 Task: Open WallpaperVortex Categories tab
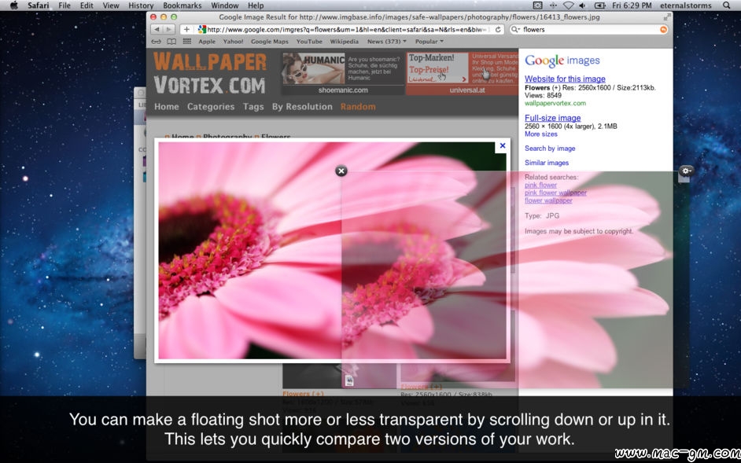(x=211, y=107)
